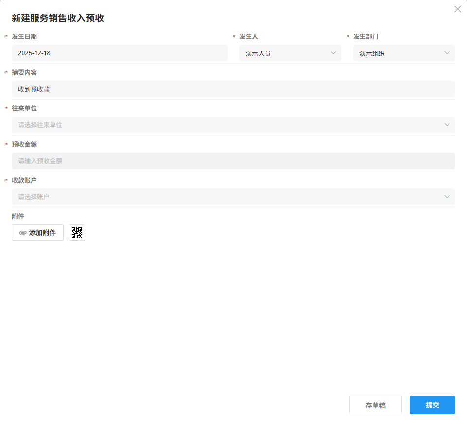Viewport: 467px width, 424px height.
Task: Click the paperclip attachment icon
Action: tap(22, 232)
